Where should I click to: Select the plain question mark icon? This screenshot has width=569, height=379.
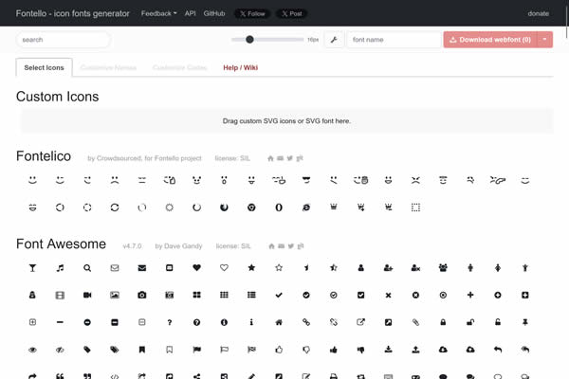tap(170, 322)
